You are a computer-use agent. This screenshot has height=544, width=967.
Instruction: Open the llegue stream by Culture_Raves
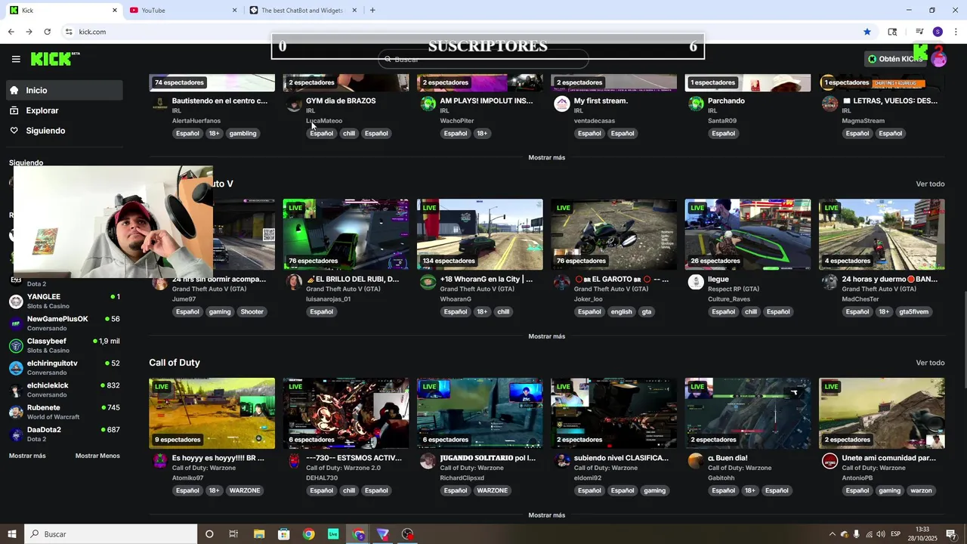748,234
